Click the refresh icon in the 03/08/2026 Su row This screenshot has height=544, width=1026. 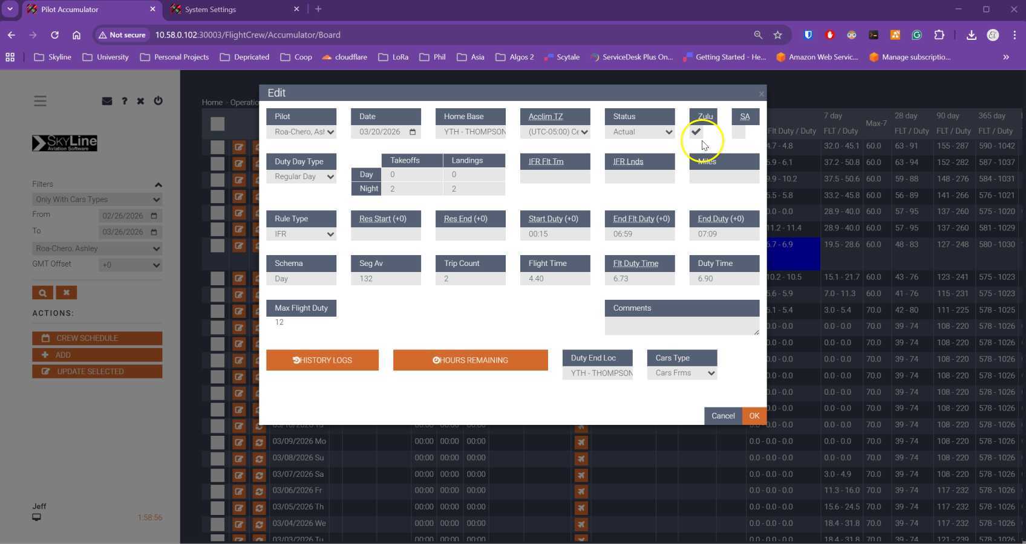[259, 458]
